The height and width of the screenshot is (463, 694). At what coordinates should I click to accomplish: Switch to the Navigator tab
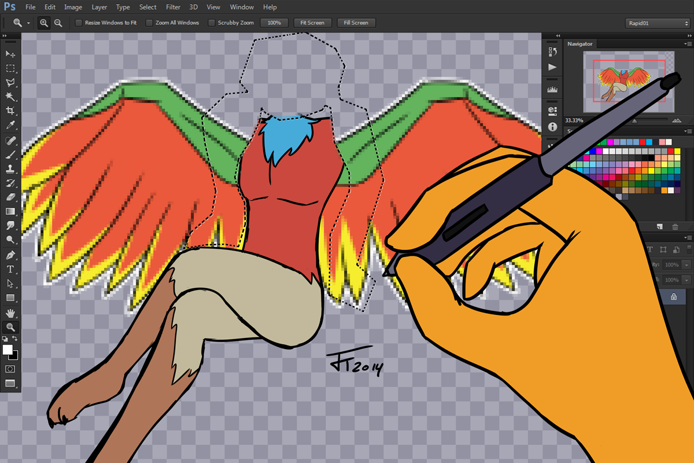(x=580, y=43)
